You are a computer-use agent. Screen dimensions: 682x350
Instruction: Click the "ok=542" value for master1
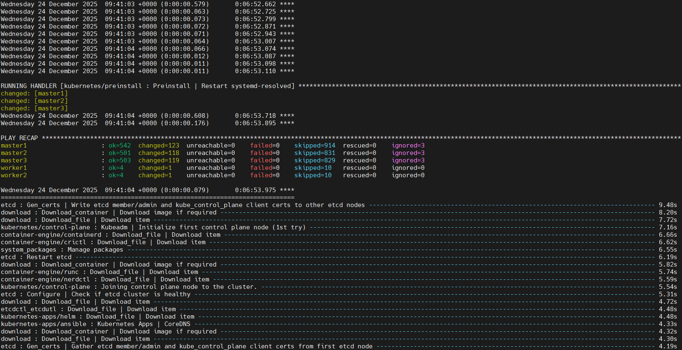click(x=120, y=145)
